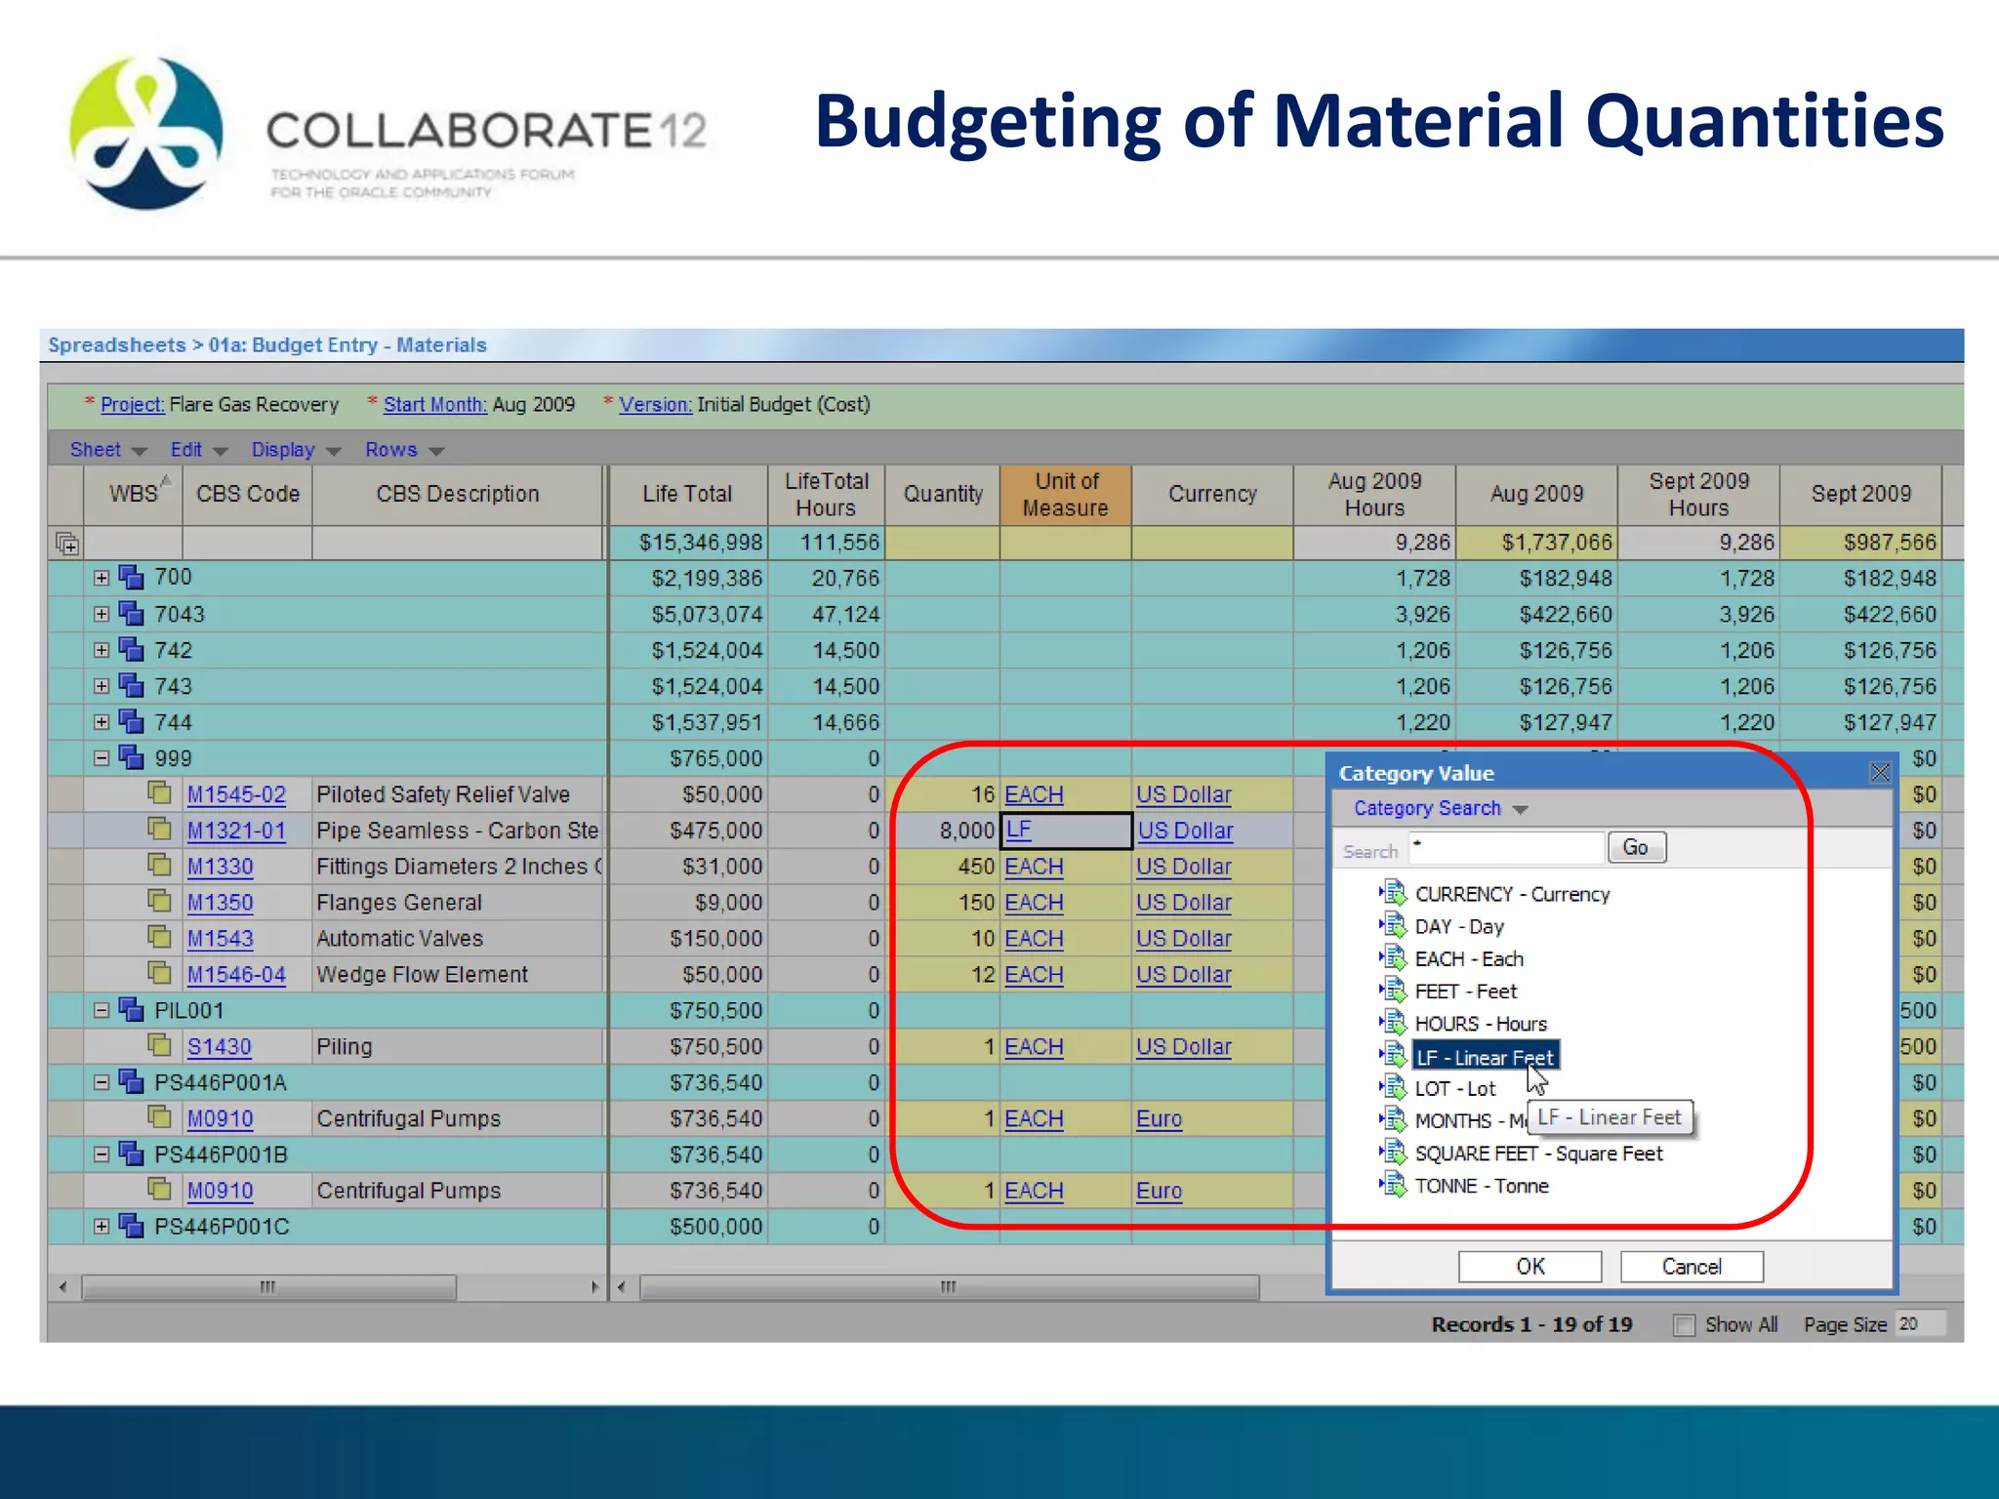Click the SQUARE FEET category icon
This screenshot has width=1999, height=1499.
[x=1393, y=1153]
